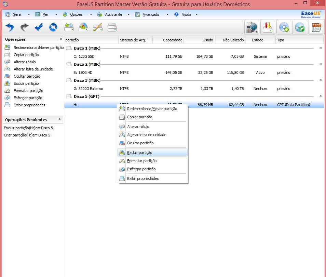Click the sidebar Excluir partição icon

7,83
